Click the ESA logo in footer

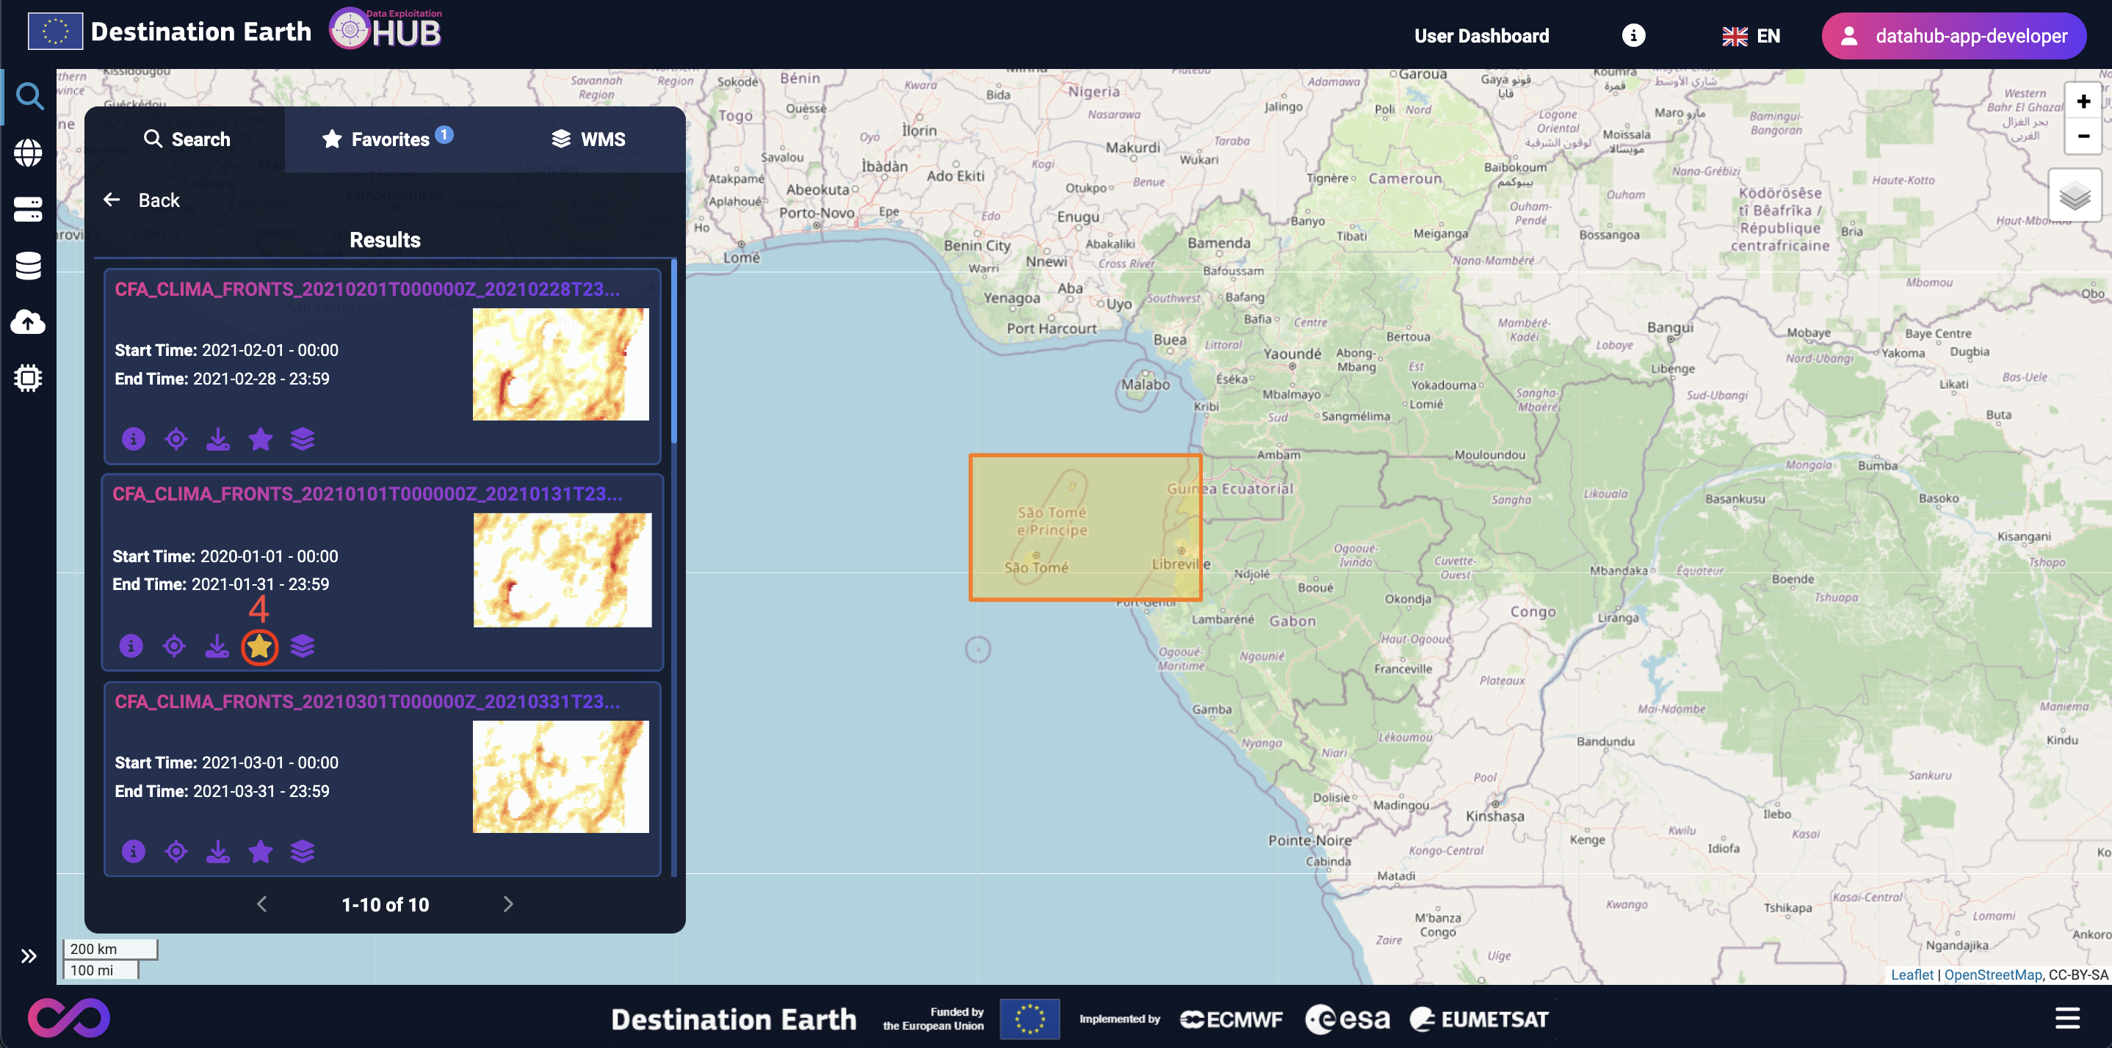[x=1347, y=1019]
